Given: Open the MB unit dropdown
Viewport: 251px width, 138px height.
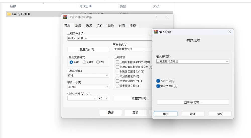Looking at the screenshot, I should tap(103, 98).
